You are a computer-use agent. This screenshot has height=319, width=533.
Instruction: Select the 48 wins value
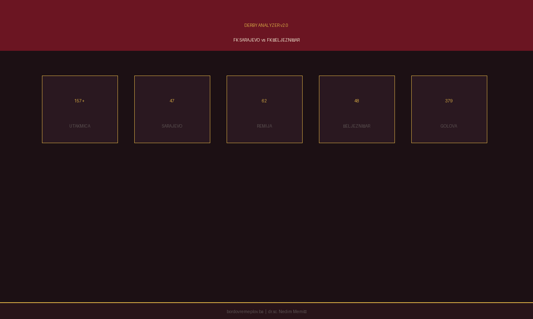[x=357, y=101]
